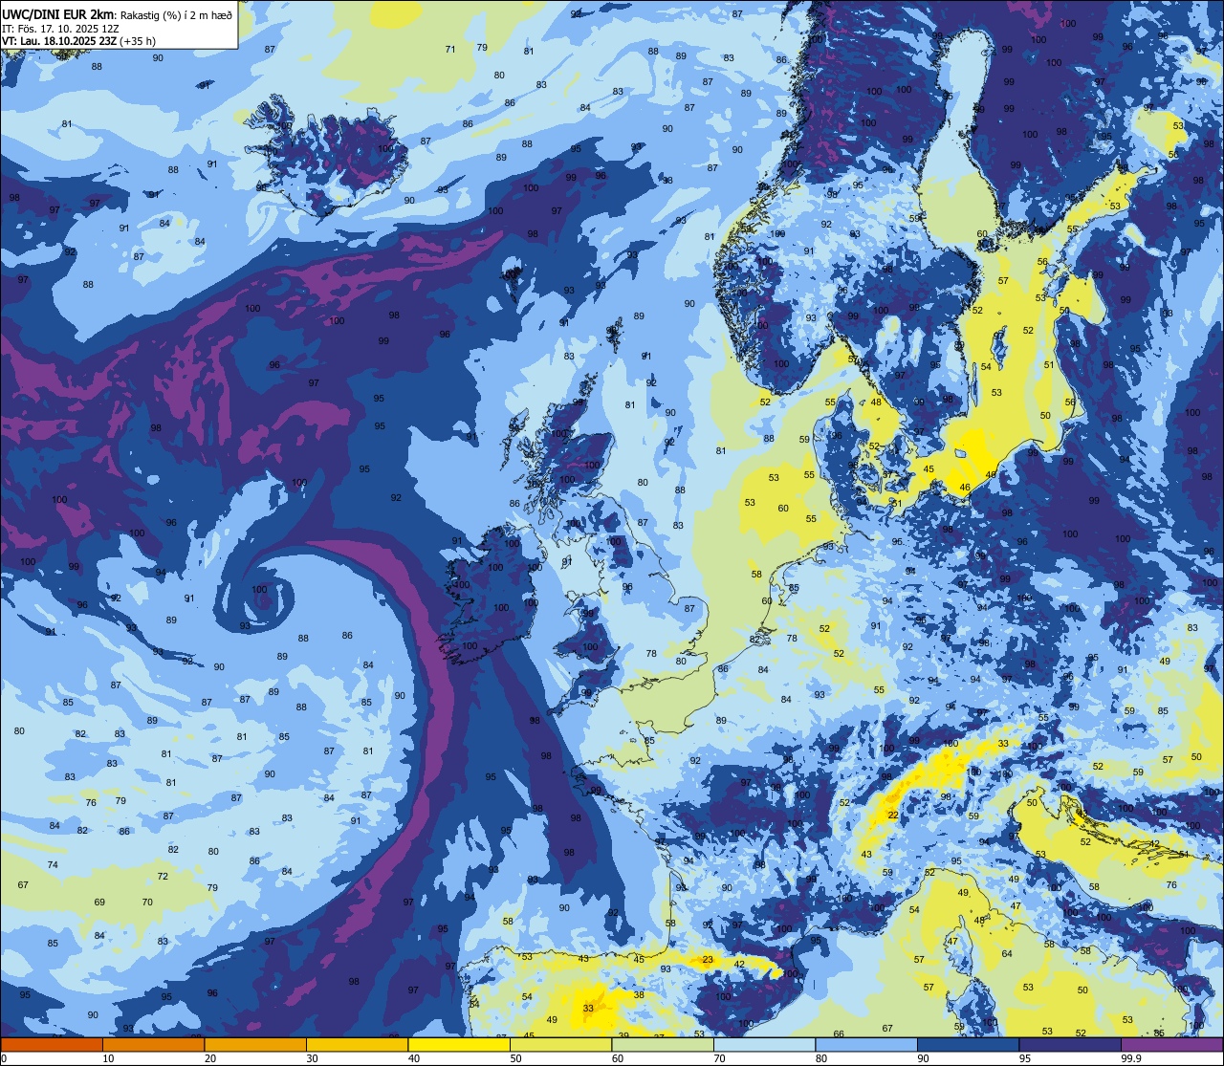Select the 95–99.9 navy legend swatch

(x=1070, y=1045)
